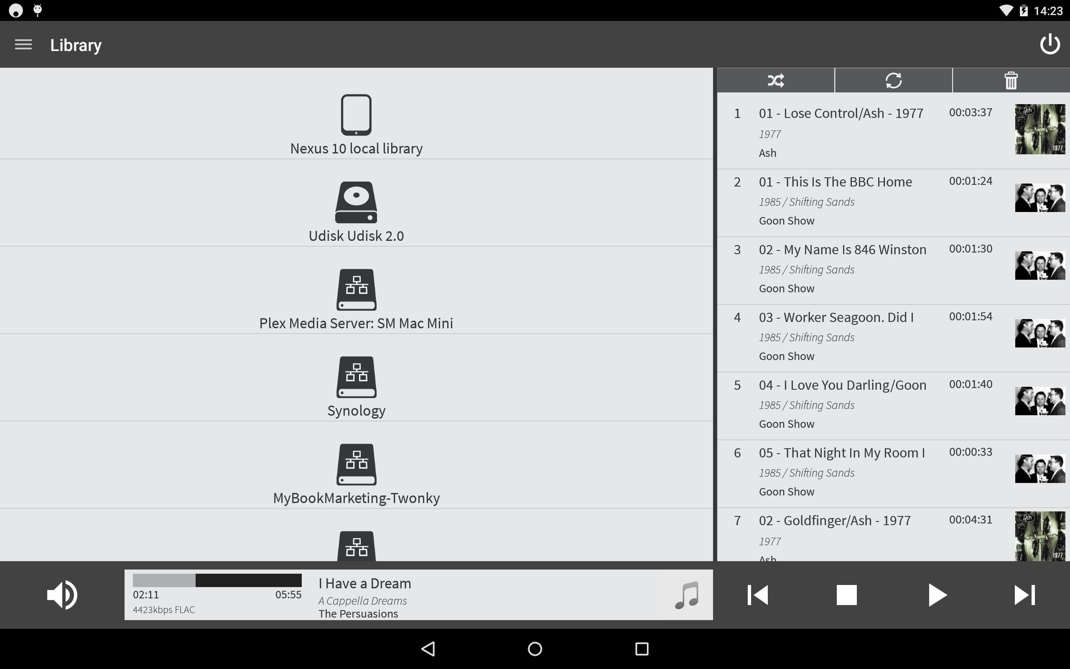Tap the power icon in the header
This screenshot has height=669, width=1070.
pyautogui.click(x=1050, y=44)
